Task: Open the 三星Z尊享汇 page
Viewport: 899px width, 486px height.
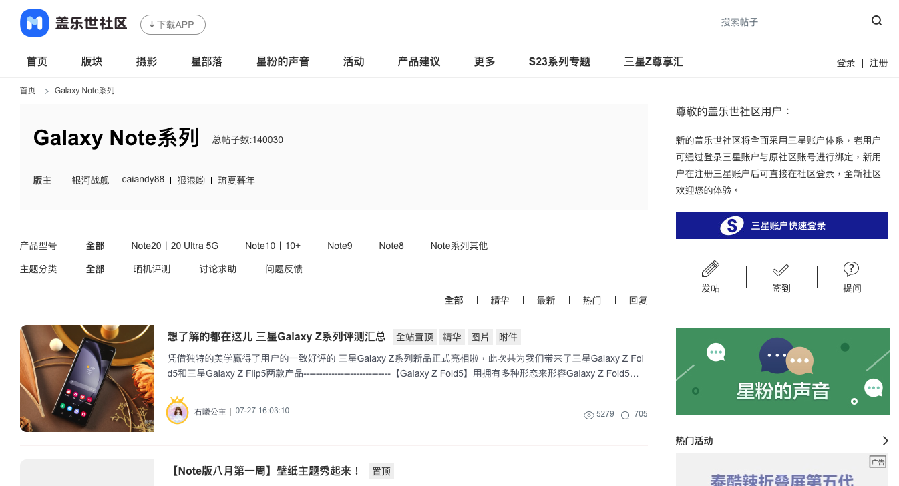Action: 654,61
